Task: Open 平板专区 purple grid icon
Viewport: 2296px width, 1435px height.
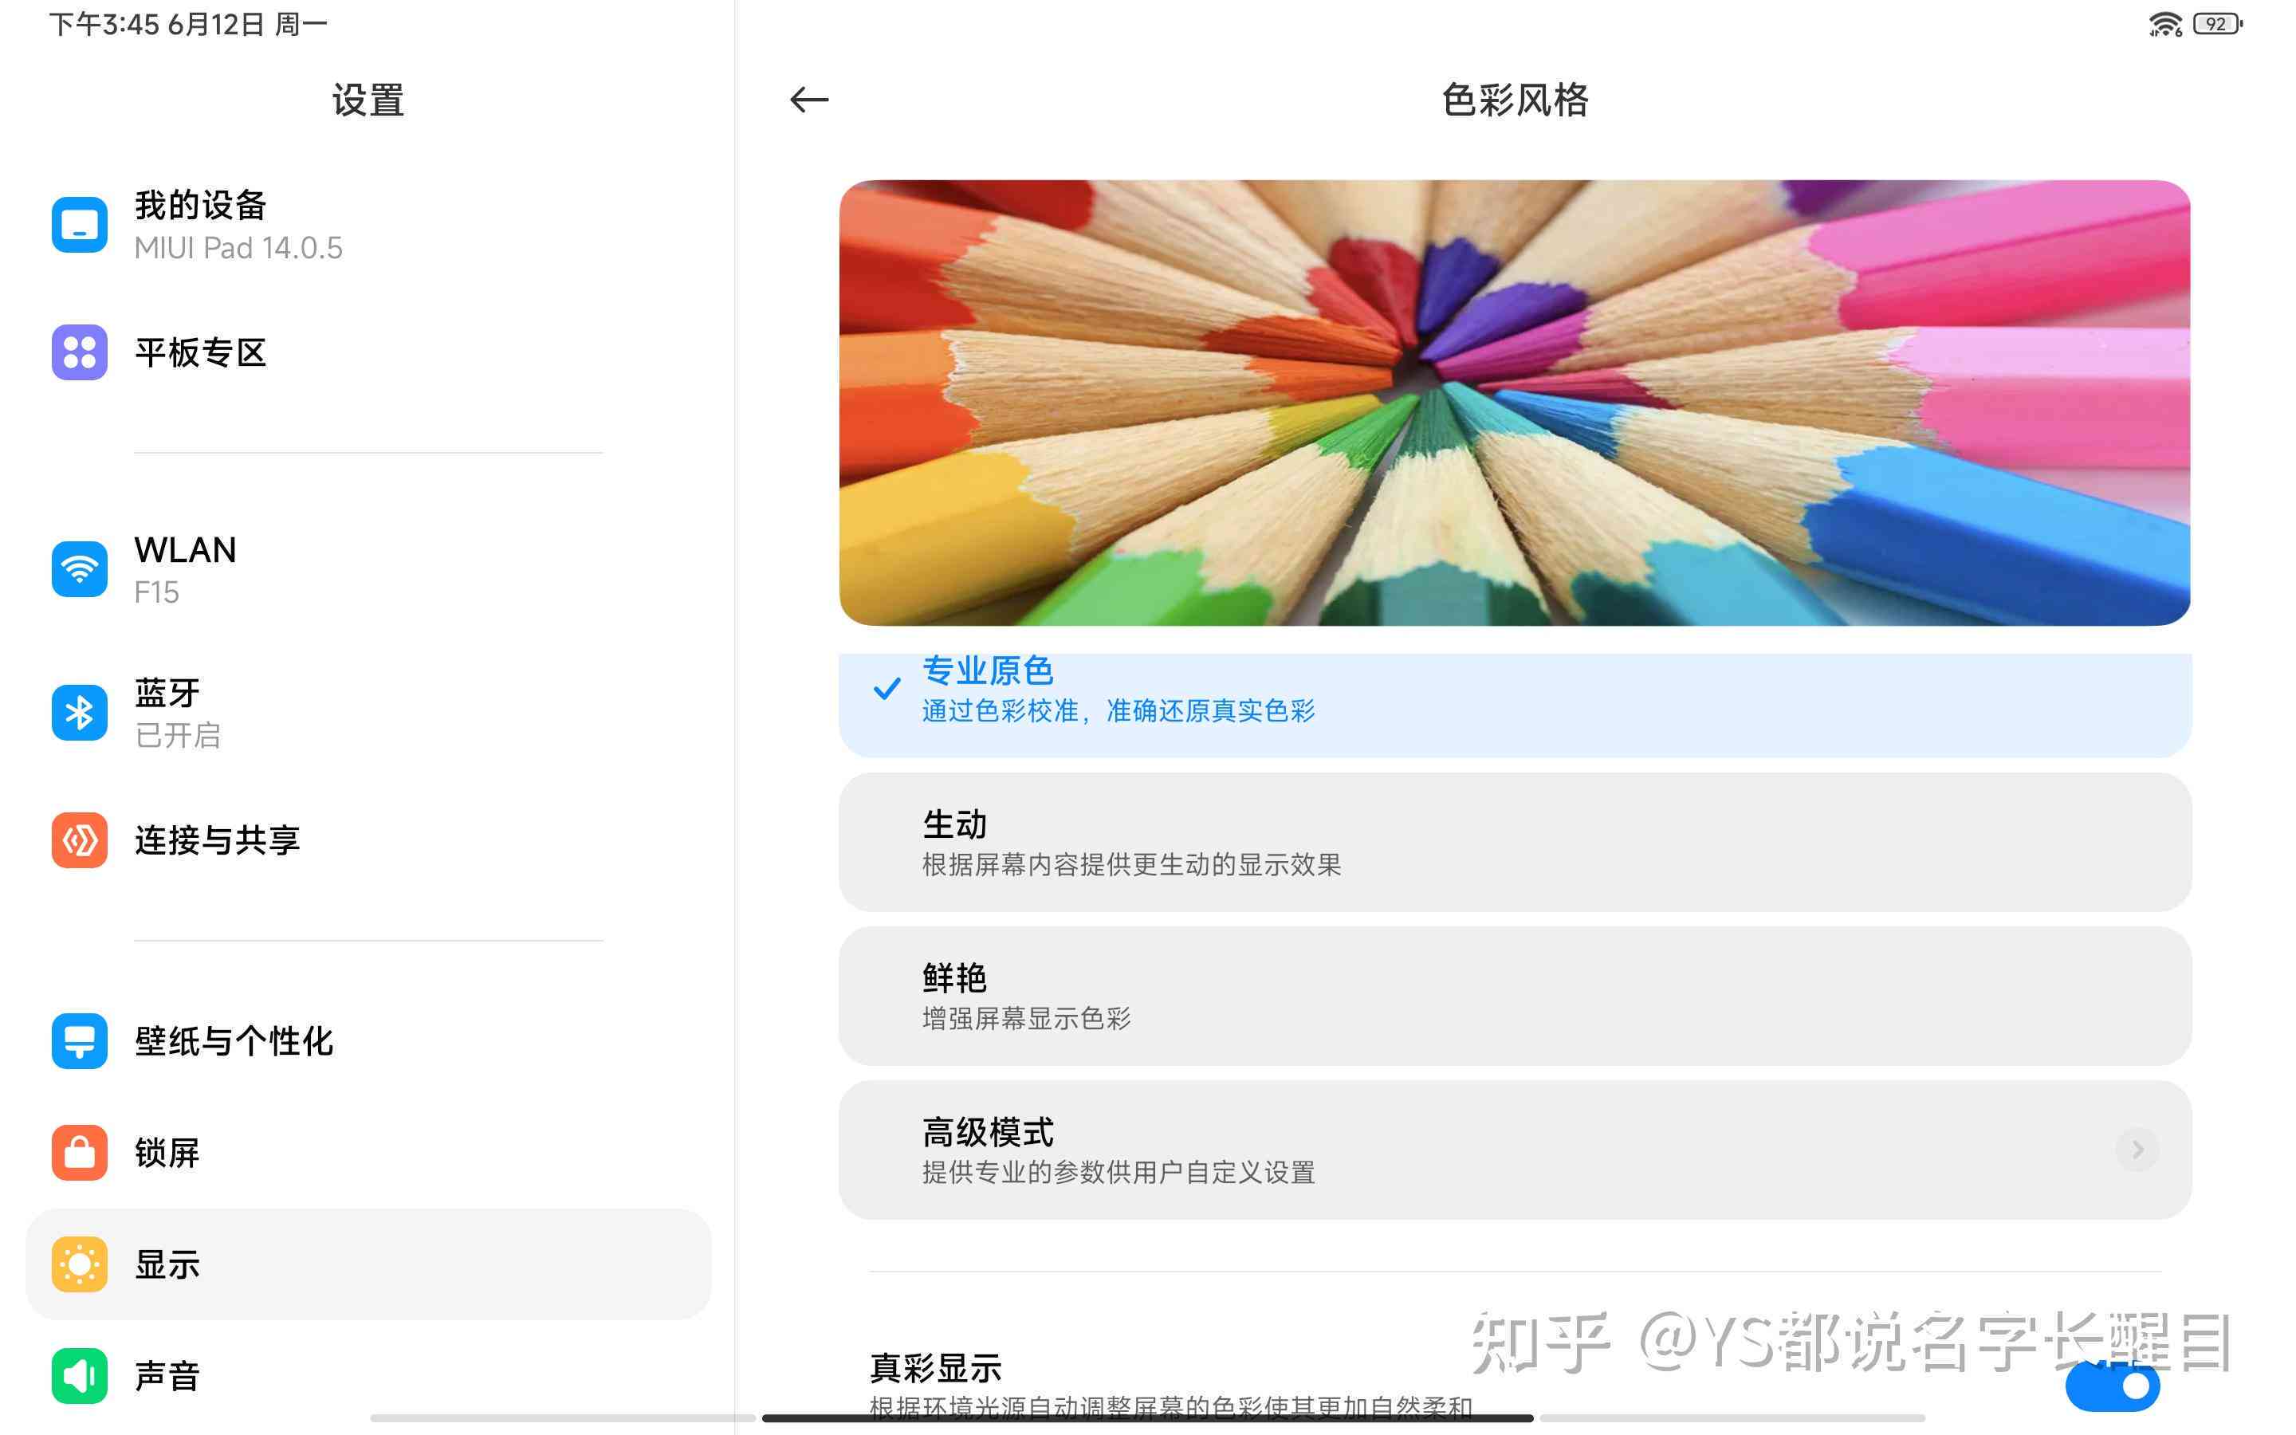Action: pos(80,352)
